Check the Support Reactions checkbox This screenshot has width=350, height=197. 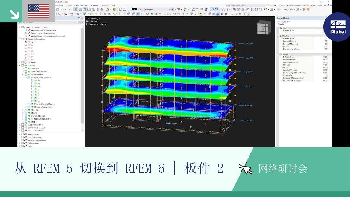pos(22,125)
